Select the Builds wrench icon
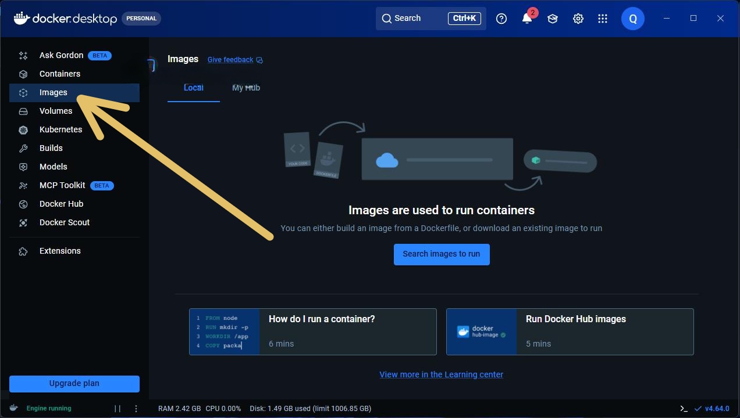 click(x=23, y=149)
